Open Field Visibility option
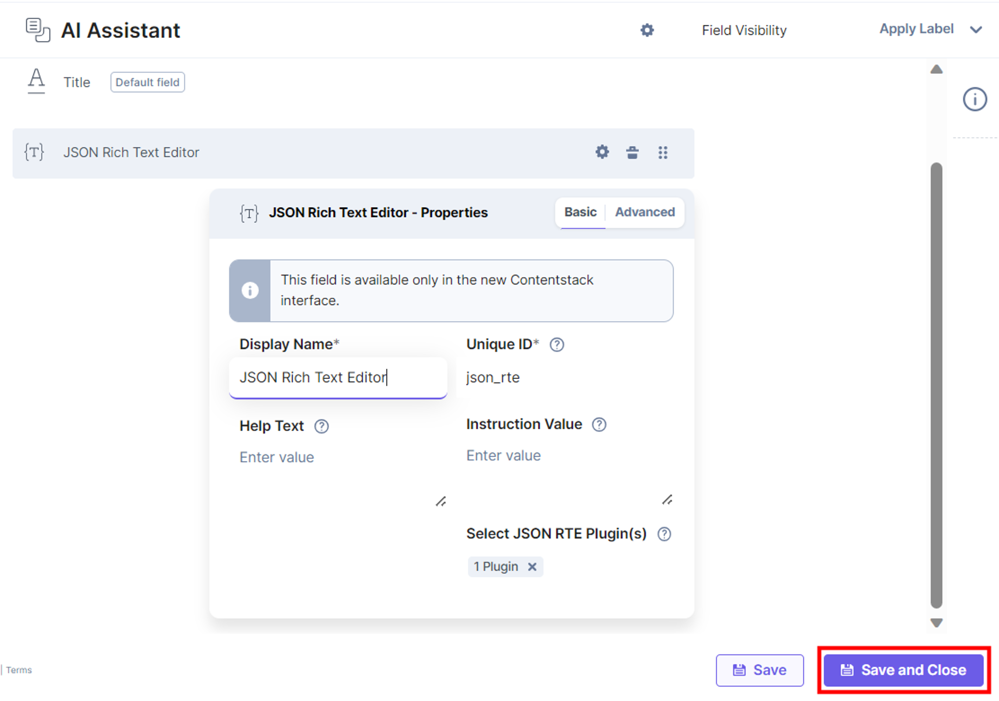This screenshot has width=999, height=701. (744, 30)
